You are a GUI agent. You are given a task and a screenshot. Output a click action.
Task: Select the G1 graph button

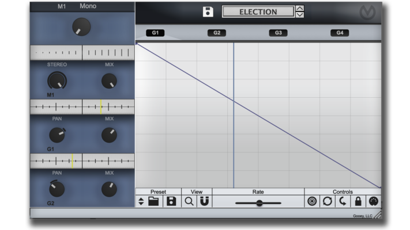pos(155,33)
